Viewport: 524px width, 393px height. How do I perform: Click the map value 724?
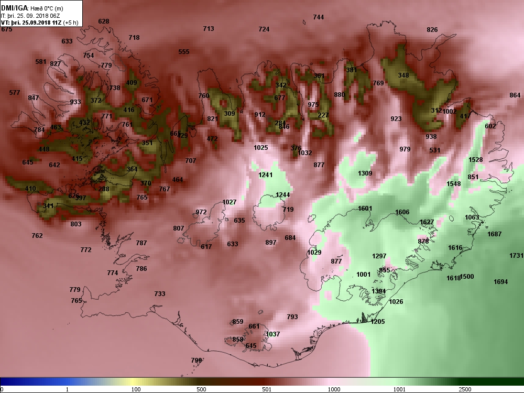[x=264, y=29]
